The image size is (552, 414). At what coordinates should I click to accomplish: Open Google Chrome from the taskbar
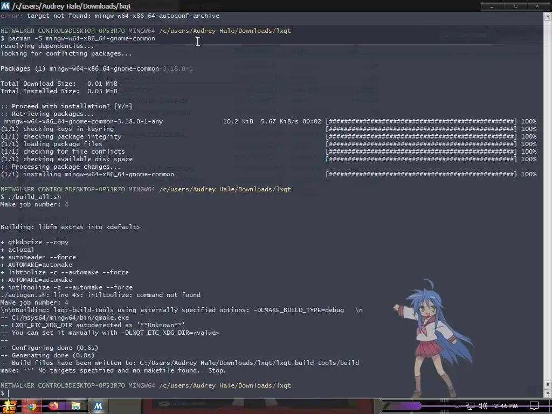pos(32,406)
